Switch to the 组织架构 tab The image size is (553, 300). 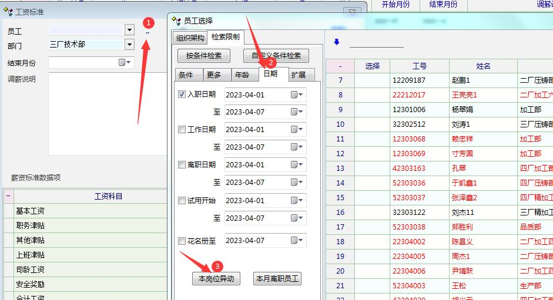tap(190, 38)
